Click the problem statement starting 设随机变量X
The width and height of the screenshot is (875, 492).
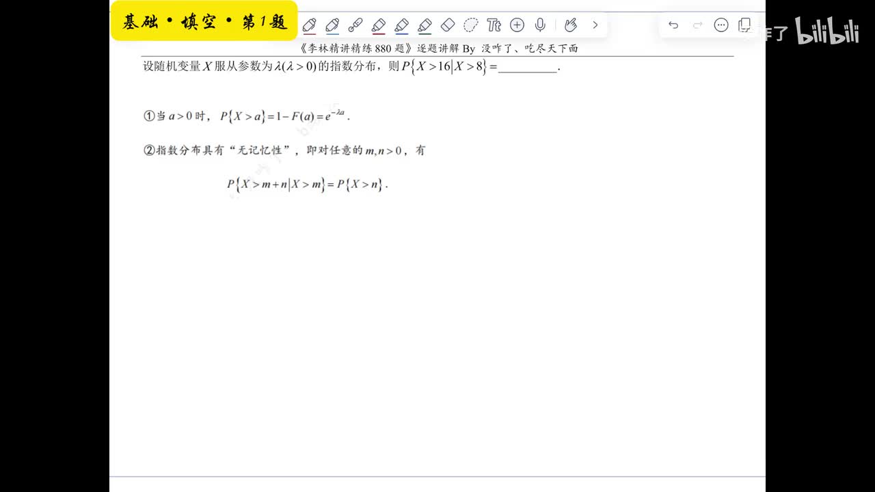(x=351, y=67)
